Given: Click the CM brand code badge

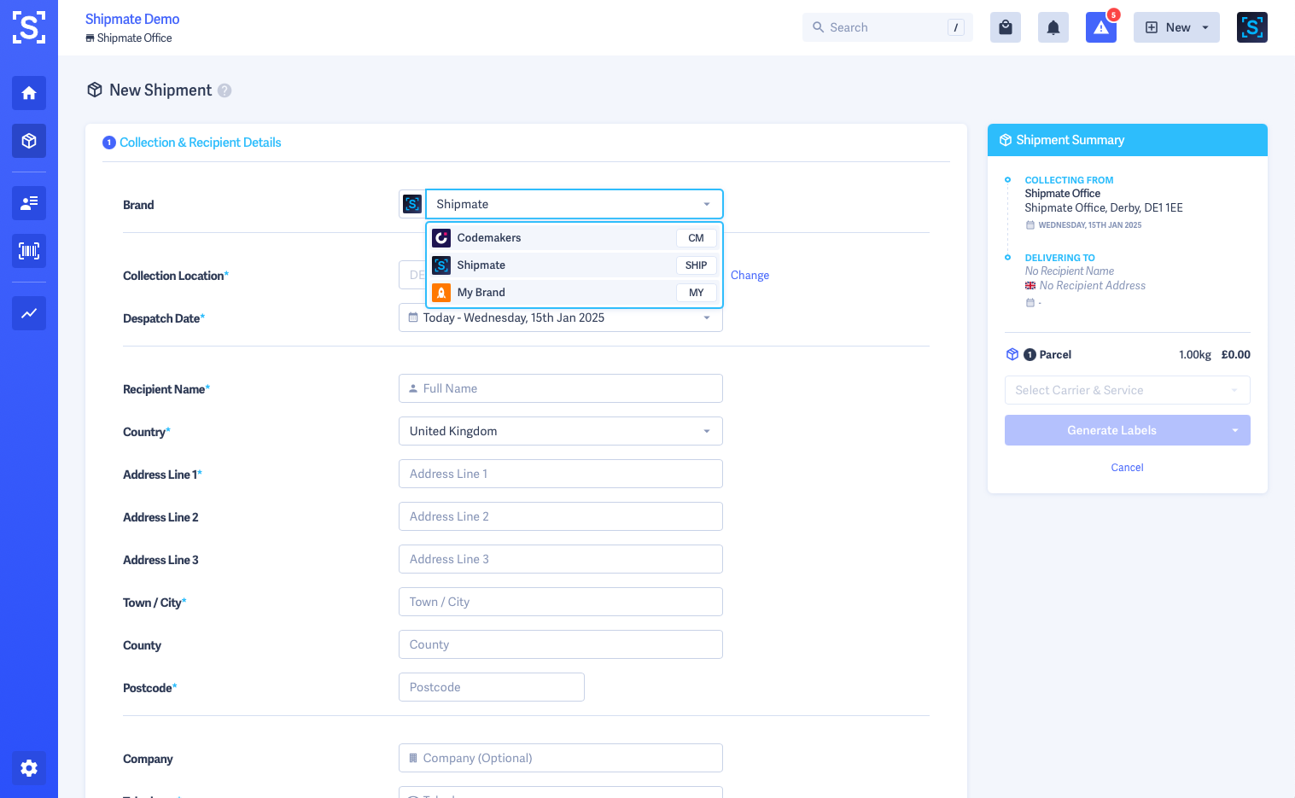Looking at the screenshot, I should pyautogui.click(x=697, y=238).
